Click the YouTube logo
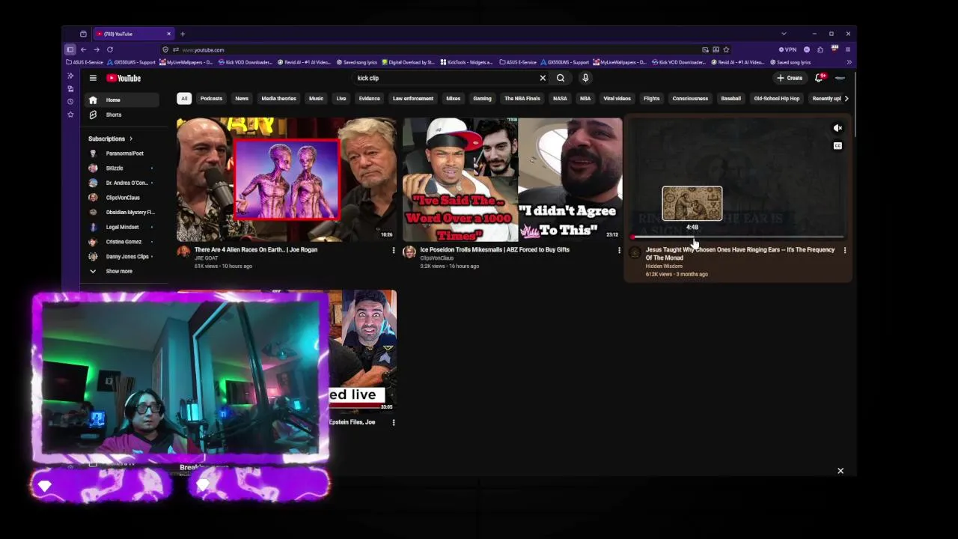The height and width of the screenshot is (539, 958). coord(123,78)
